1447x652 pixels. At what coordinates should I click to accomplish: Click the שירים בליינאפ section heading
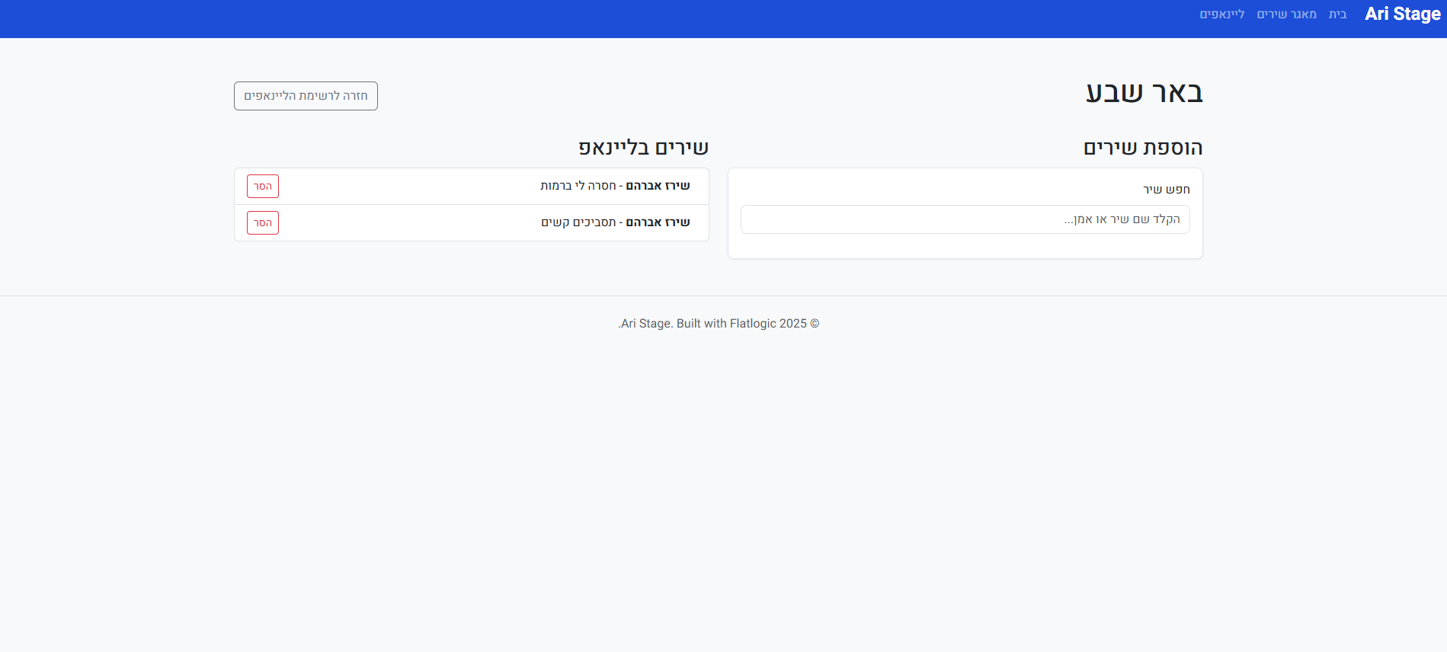click(x=643, y=148)
